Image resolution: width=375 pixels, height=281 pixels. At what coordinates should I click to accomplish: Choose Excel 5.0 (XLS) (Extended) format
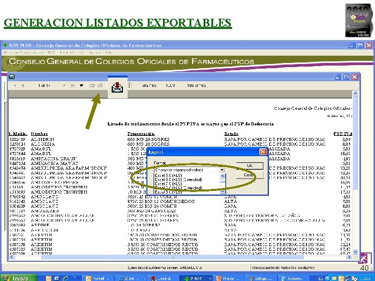[178, 180]
